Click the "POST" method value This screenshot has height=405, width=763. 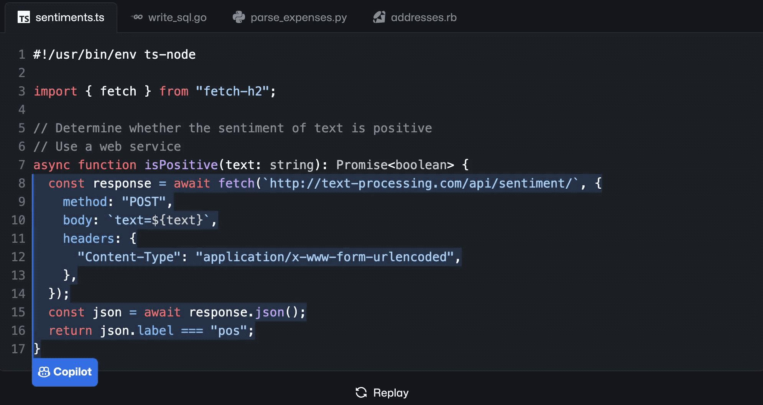[144, 202]
